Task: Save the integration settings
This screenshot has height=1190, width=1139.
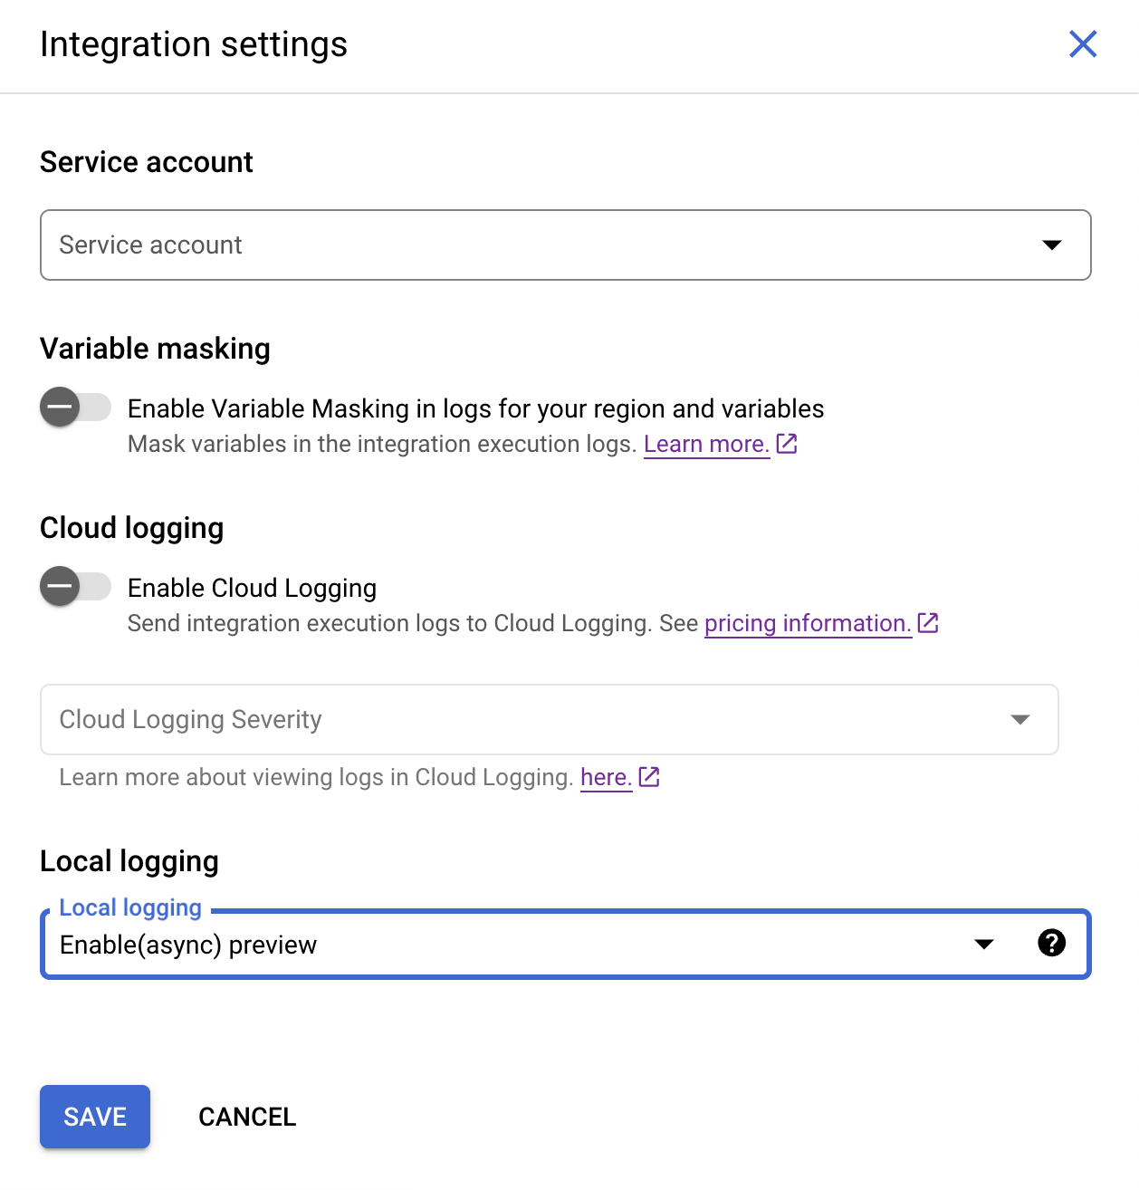Action: click(x=94, y=1116)
